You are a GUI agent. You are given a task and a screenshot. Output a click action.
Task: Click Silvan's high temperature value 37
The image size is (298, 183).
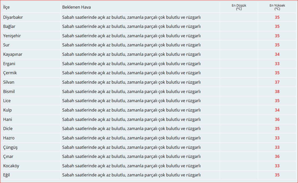(x=277, y=82)
